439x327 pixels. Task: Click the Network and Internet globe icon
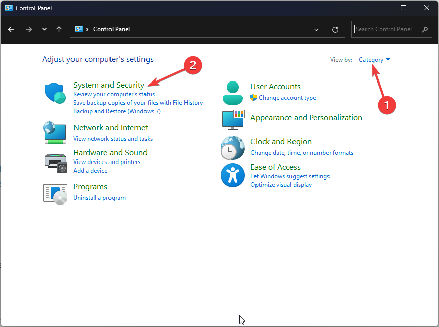pos(55,133)
